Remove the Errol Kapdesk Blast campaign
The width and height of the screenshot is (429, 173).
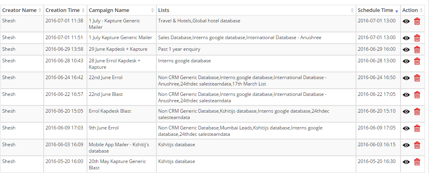click(x=417, y=111)
